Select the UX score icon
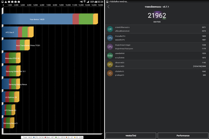Image resolution: width=209 pixels, height=139 pixels. (x=110, y=29)
